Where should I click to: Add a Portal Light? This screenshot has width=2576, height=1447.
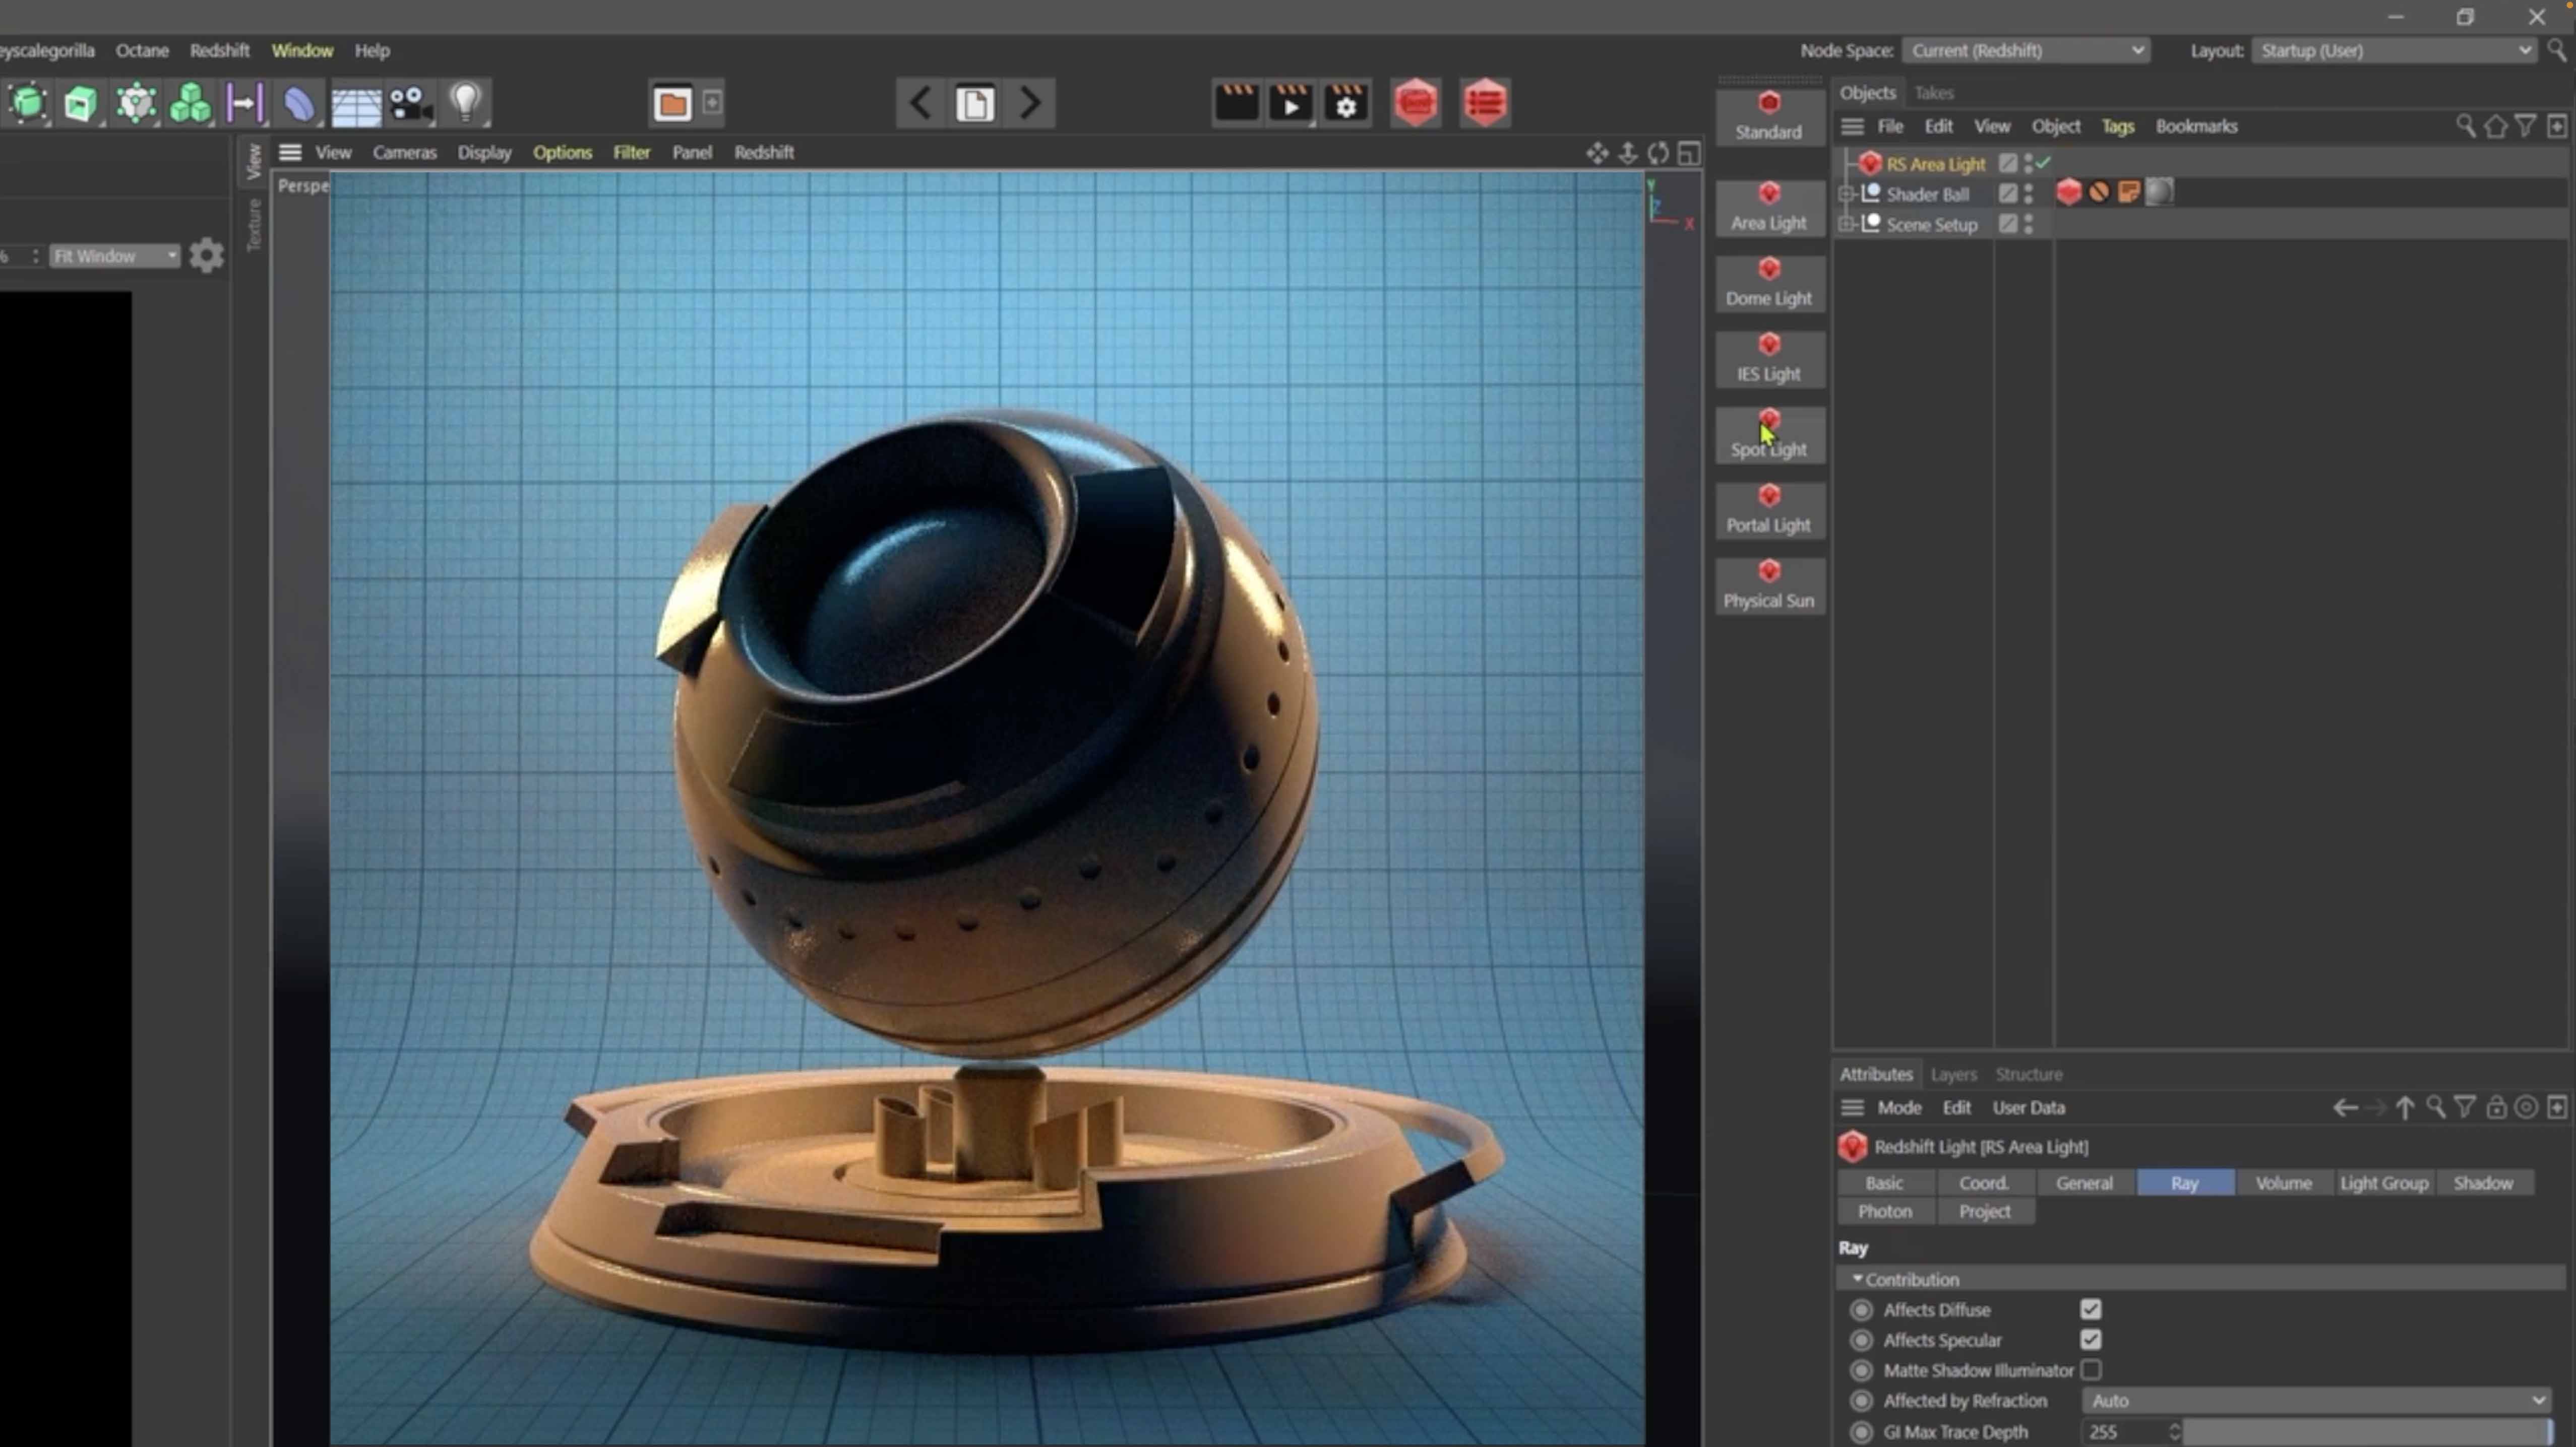click(1768, 510)
